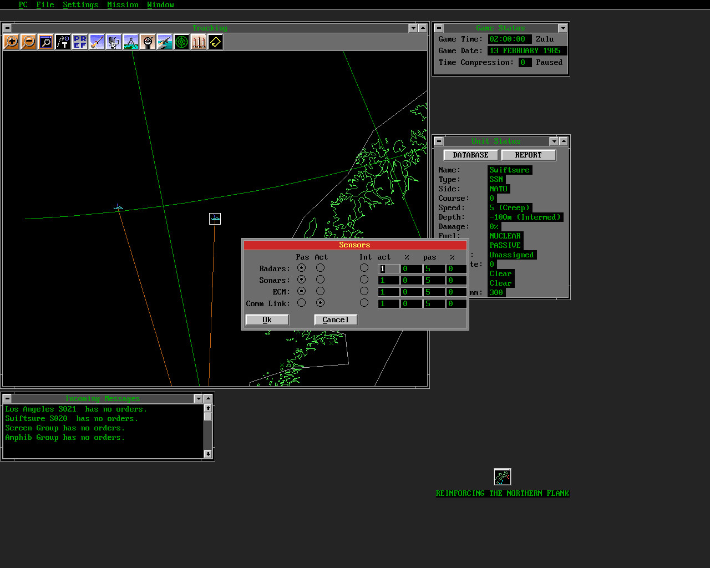Open the Mission menu
This screenshot has width=710, height=568.
pos(123,4)
